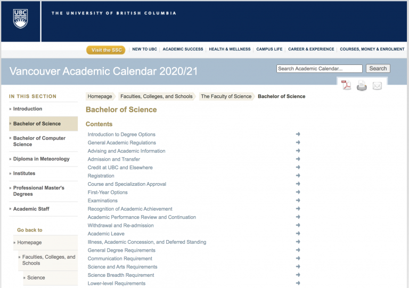Viewport: 409px width, 288px height.
Task: Expand Diploma in Meteorology sidebar item
Action: point(41,159)
